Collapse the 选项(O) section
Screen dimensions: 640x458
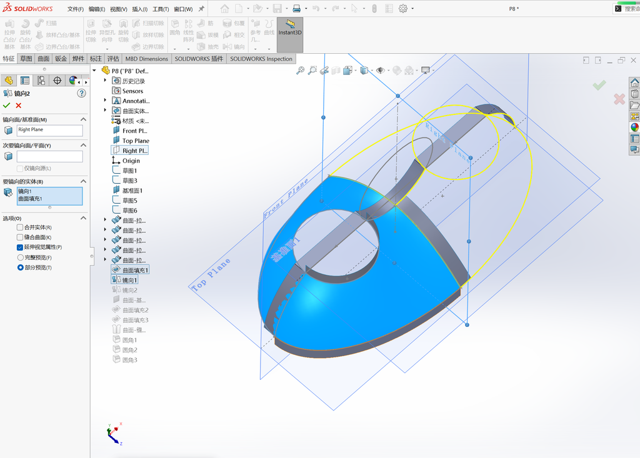click(83, 219)
